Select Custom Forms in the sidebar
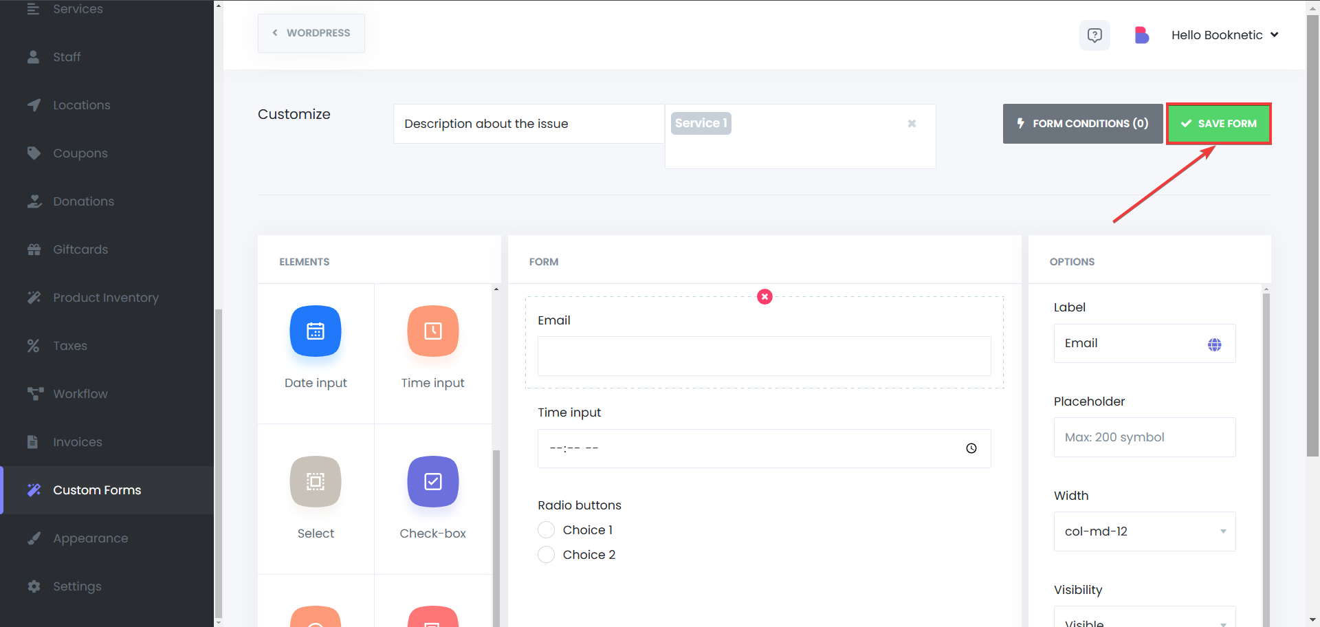 [107, 490]
